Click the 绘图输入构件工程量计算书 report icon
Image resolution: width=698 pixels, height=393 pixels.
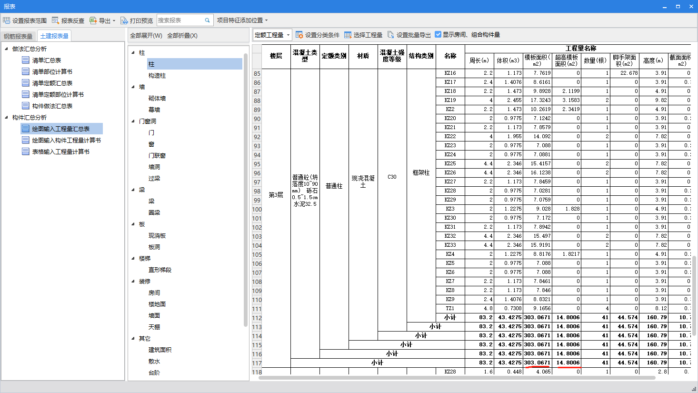pos(26,140)
